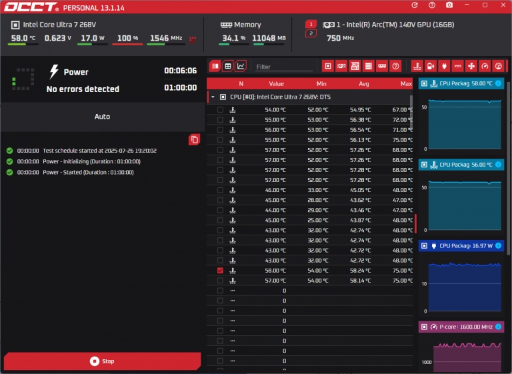
Task: Check the sensor row with 56.00 °C value
Action: point(220,130)
